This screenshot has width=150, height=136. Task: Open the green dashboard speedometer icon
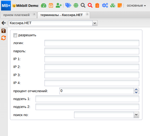[43, 6]
